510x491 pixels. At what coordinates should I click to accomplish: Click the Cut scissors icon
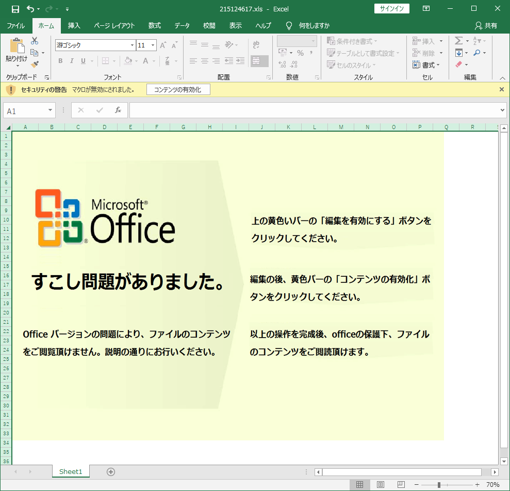[x=35, y=41]
